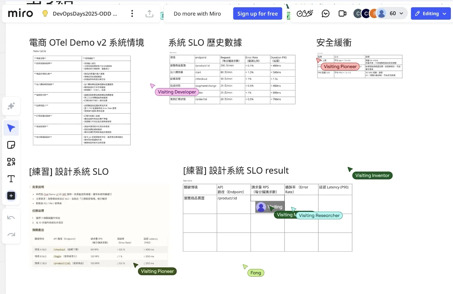Click Sign up for free button
This screenshot has height=294, width=453.
(257, 14)
